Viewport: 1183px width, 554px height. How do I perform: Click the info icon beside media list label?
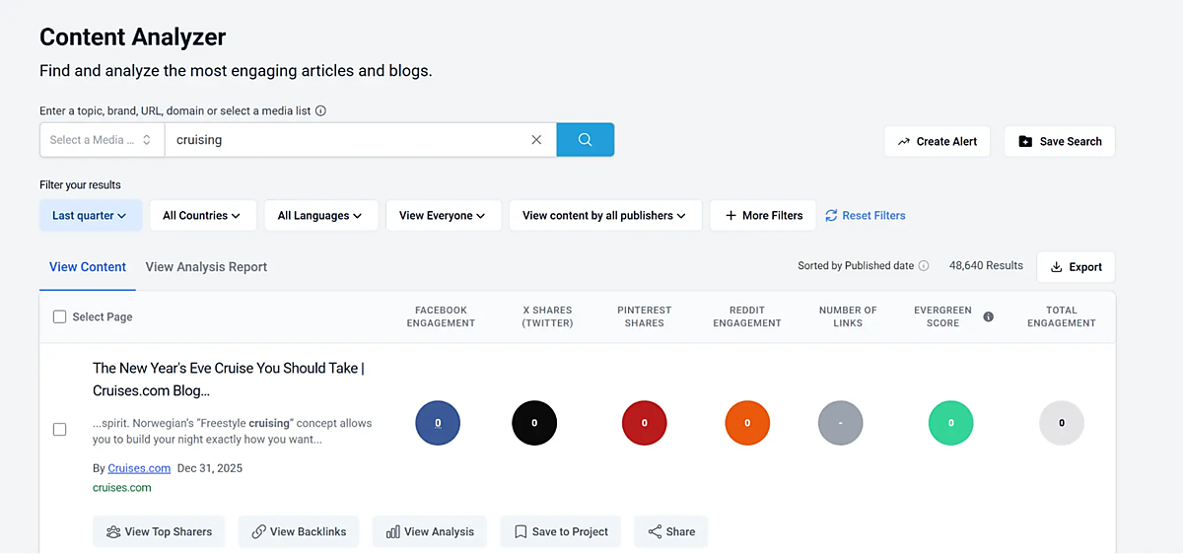[x=320, y=111]
